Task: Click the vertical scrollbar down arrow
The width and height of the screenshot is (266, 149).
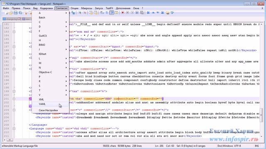Action: (261, 136)
